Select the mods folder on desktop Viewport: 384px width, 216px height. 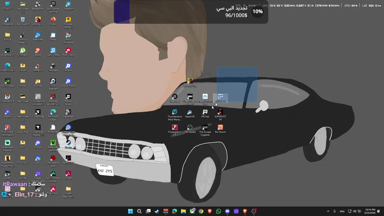pos(23,83)
